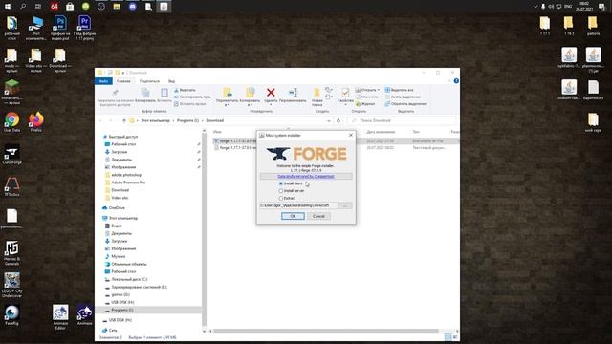Click the Move to icon in ribbon

228,93
